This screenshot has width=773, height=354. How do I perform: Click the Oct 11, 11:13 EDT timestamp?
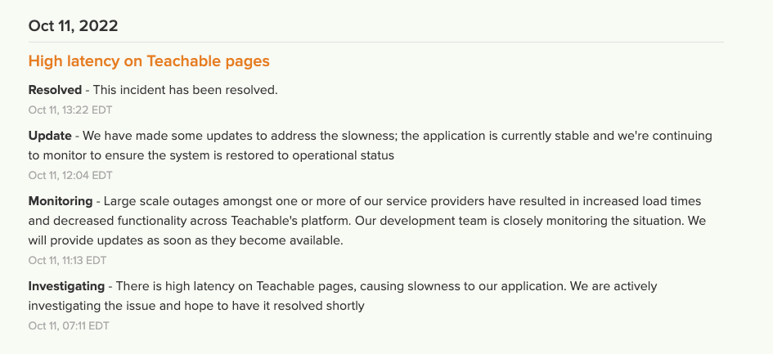coord(68,260)
